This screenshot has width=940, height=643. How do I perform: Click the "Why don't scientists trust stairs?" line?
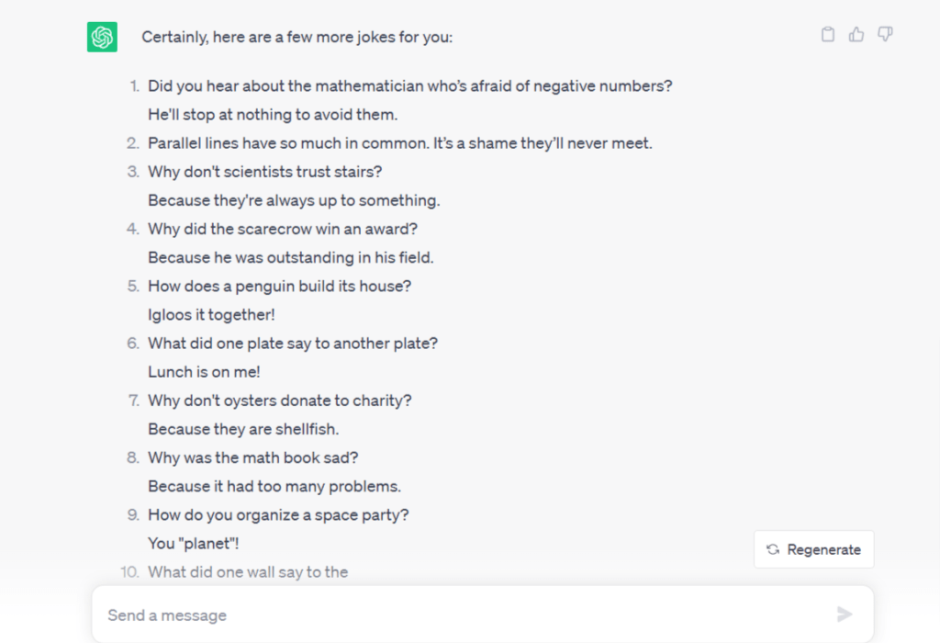click(x=264, y=172)
